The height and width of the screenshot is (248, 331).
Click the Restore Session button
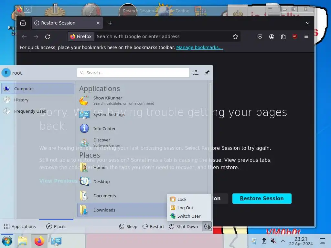262,199
